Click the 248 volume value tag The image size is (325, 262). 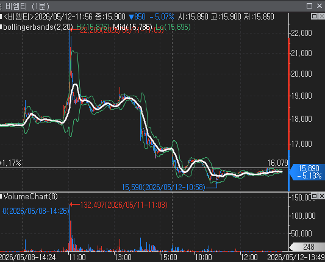pos(307,247)
